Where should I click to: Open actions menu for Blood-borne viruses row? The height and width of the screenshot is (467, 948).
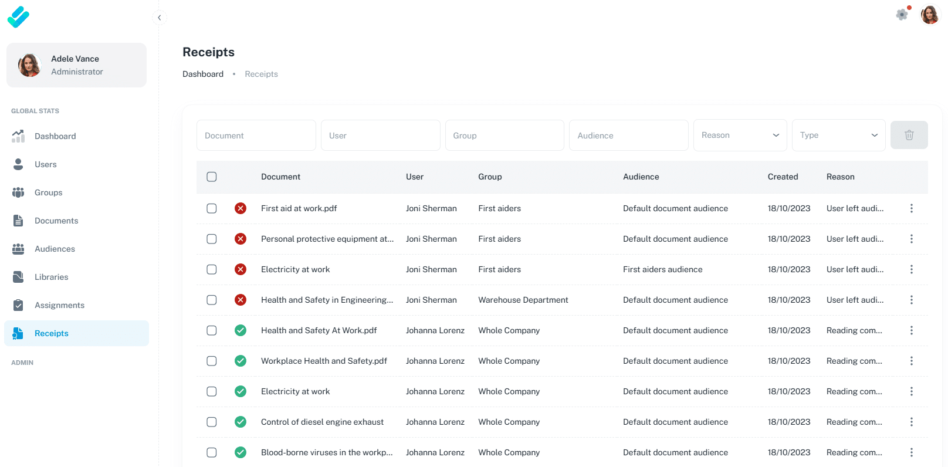pos(912,452)
